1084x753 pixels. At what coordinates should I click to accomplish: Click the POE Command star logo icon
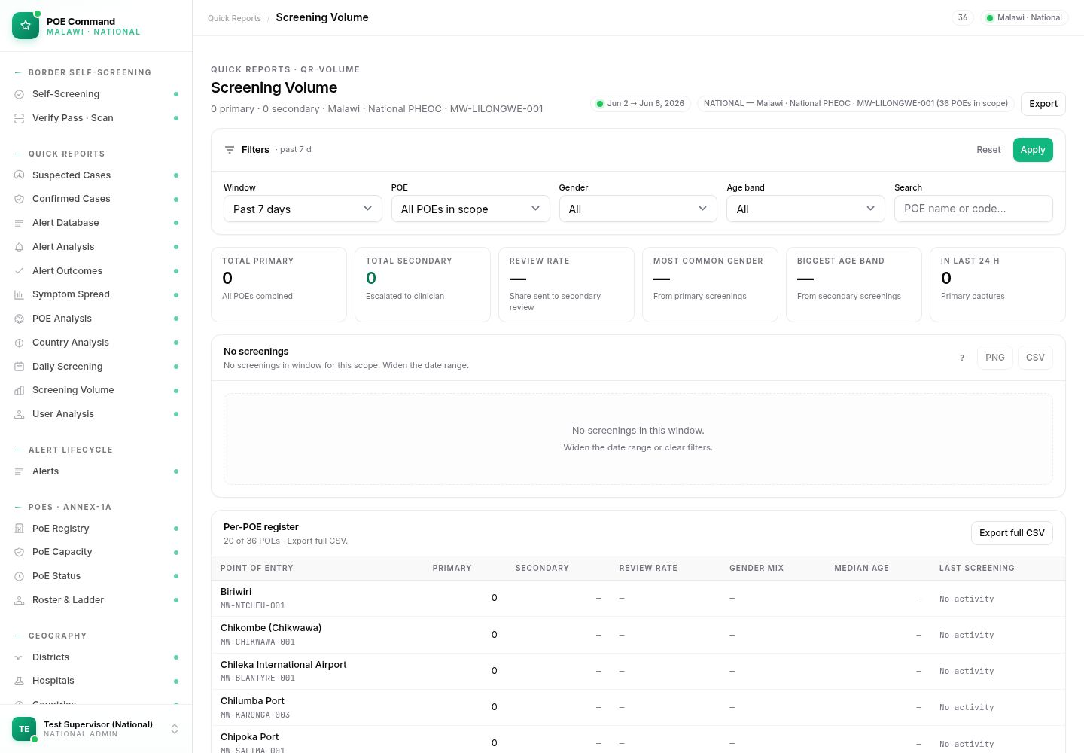click(x=26, y=26)
